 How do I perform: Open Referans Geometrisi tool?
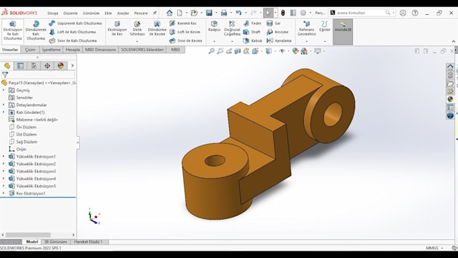point(306,29)
